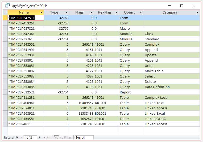Click the HexFlag cell 'A01001'
Screen dimensions: 203x142
click(x=106, y=103)
